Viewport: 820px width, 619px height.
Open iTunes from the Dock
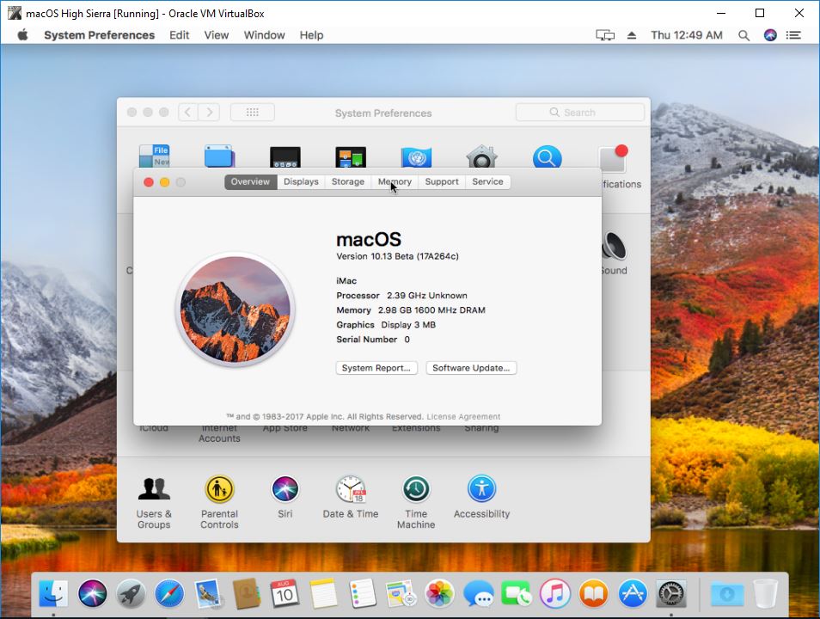(555, 593)
